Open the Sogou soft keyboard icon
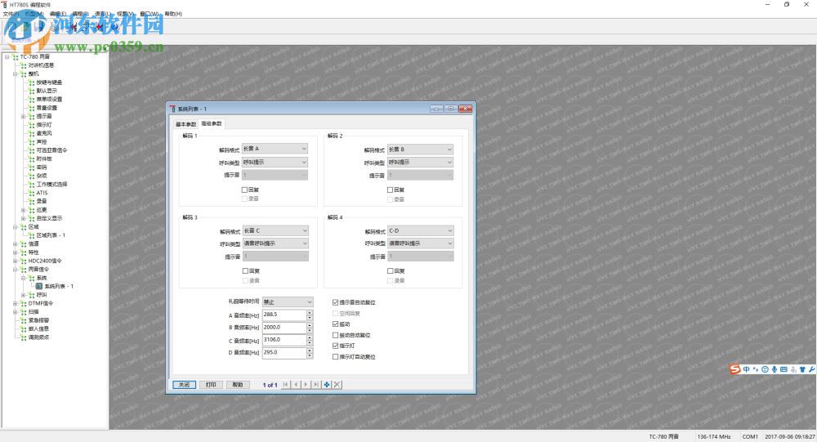 click(784, 369)
